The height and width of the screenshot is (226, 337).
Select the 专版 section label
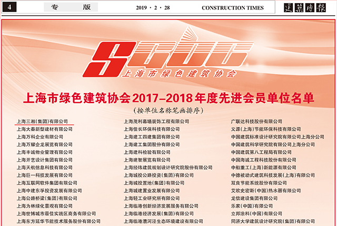click(x=71, y=7)
